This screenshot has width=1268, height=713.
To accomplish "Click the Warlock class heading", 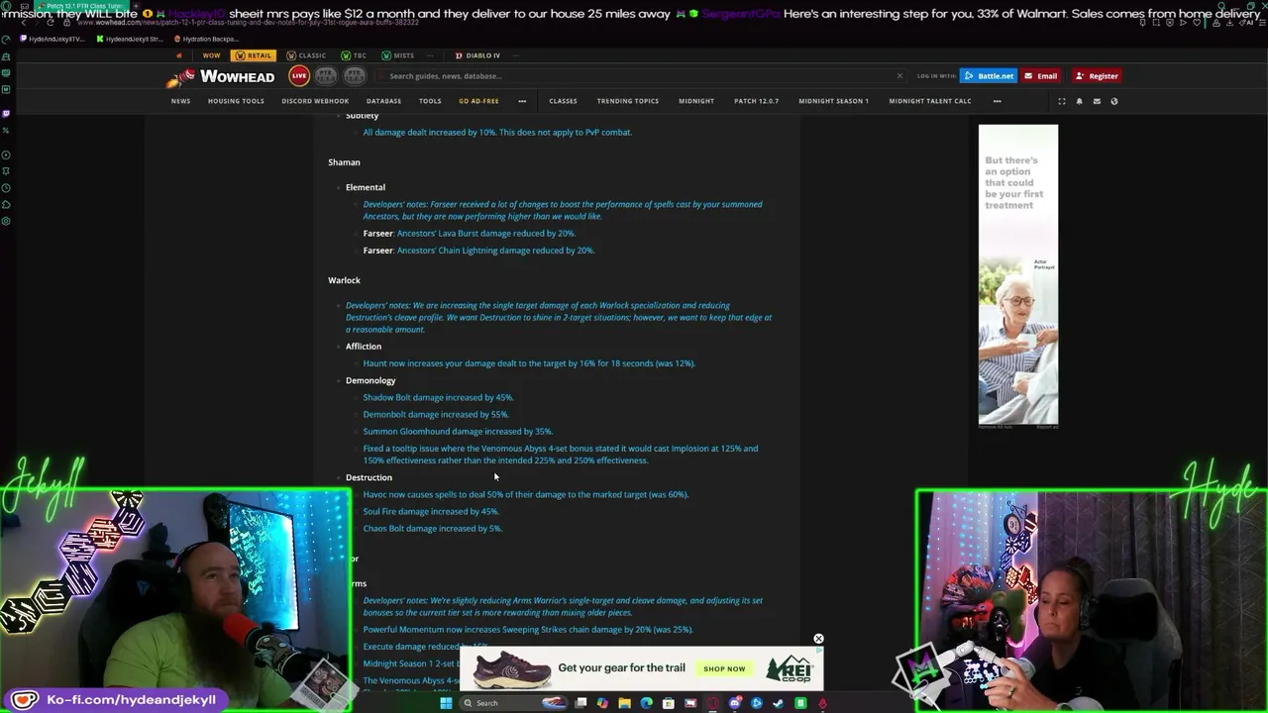I will click(x=344, y=280).
